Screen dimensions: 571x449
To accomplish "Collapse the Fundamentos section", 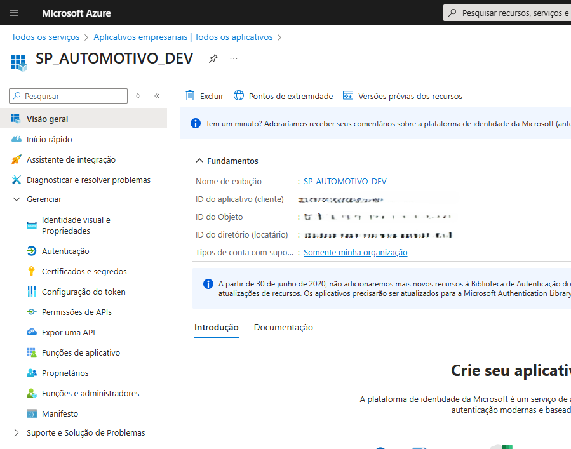I will coord(199,161).
